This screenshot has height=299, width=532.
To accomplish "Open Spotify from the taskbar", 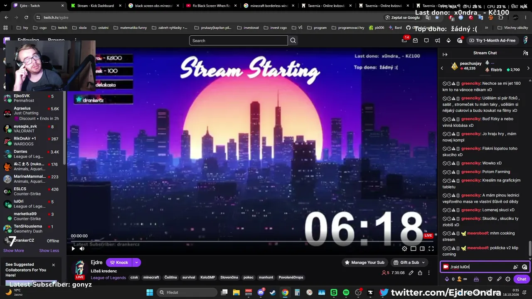I will (346, 292).
